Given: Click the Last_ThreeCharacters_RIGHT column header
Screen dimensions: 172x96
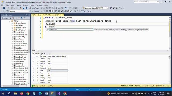Looking at the screenshot, I should [58, 56].
